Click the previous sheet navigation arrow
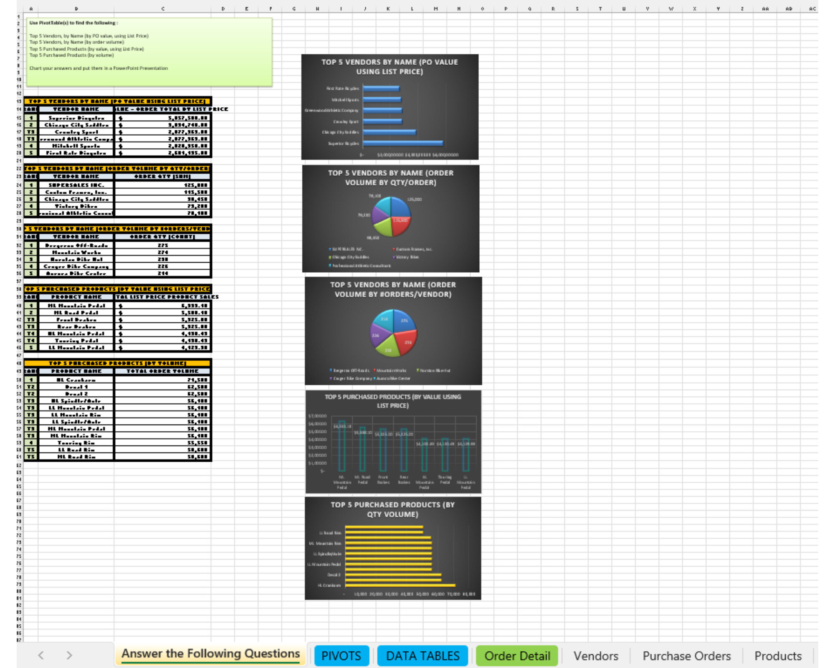Image resolution: width=835 pixels, height=668 pixels. point(41,655)
